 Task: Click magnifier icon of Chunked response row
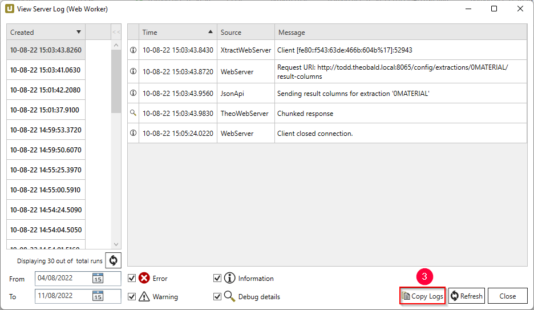point(133,113)
